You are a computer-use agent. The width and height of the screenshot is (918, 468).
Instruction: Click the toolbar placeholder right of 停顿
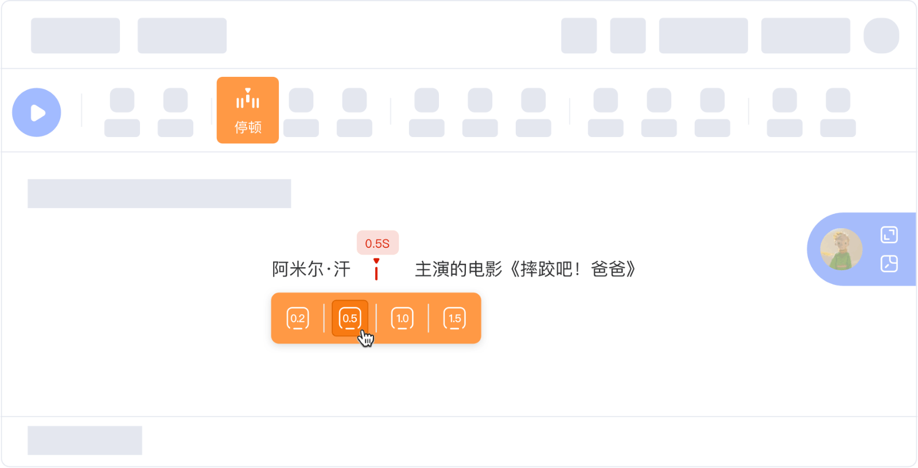(301, 112)
